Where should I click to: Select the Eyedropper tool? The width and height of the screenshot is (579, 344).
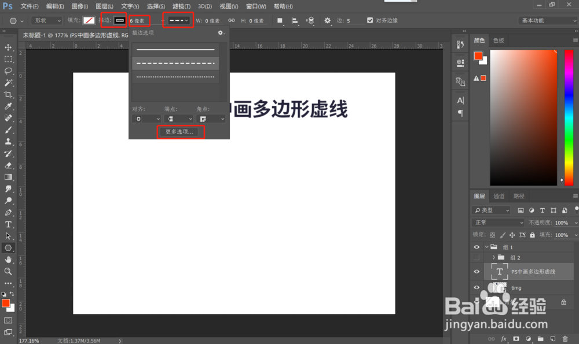point(8,105)
